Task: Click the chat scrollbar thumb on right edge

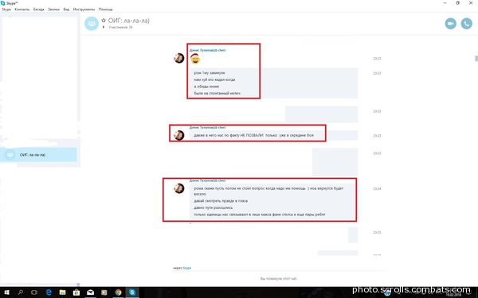Action: coord(476,58)
